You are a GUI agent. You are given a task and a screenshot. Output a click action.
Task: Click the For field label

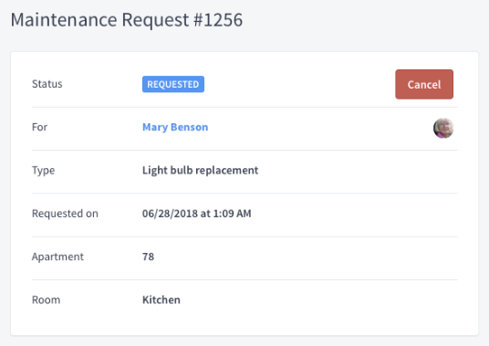click(x=39, y=127)
